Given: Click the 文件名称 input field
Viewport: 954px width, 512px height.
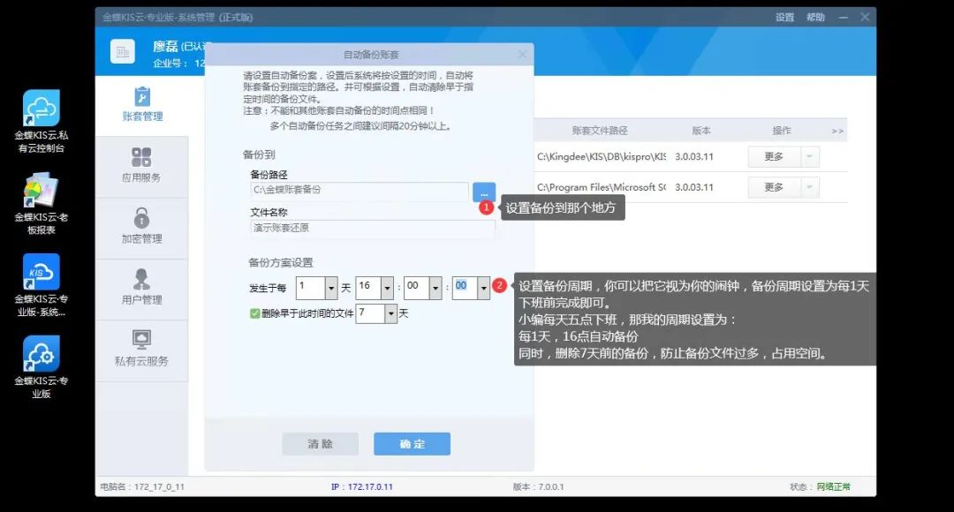Looking at the screenshot, I should (x=373, y=229).
